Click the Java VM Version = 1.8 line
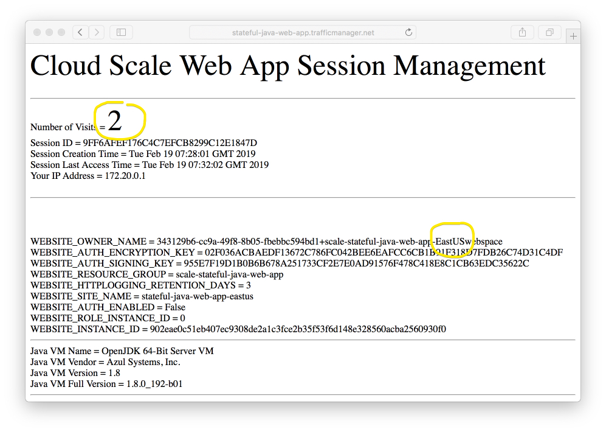The image size is (606, 432). [x=75, y=373]
